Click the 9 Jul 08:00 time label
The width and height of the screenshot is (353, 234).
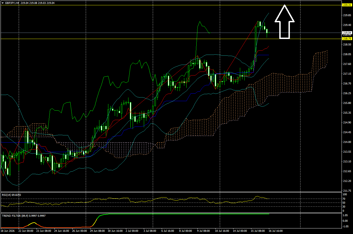point(204,231)
